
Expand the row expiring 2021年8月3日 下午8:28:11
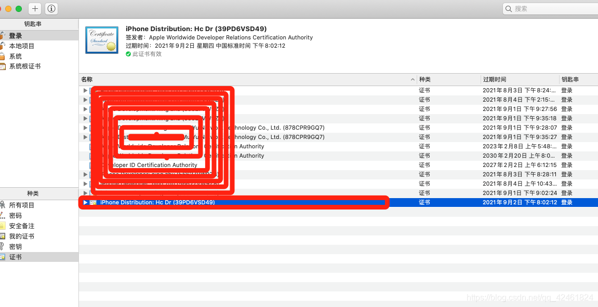point(85,174)
